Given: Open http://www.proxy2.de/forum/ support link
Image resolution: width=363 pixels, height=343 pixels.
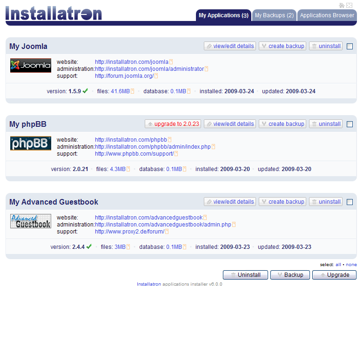Looking at the screenshot, I should [130, 232].
